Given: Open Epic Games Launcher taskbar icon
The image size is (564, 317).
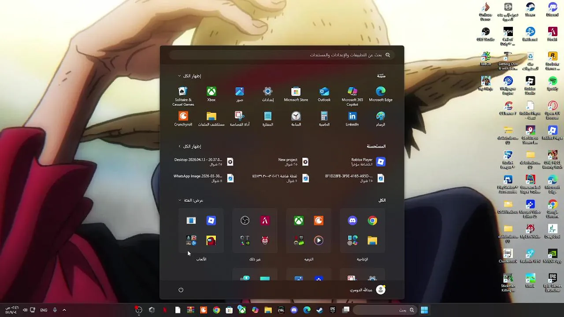Looking at the screenshot, I should [x=333, y=310].
